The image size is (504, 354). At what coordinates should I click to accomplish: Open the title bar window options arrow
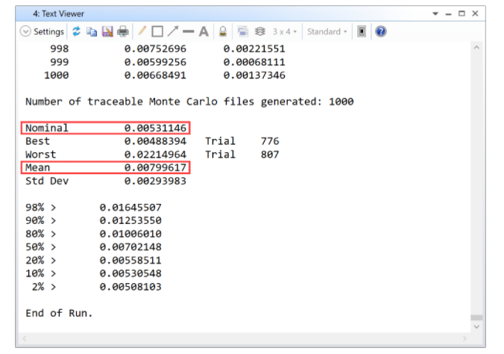pyautogui.click(x=435, y=13)
